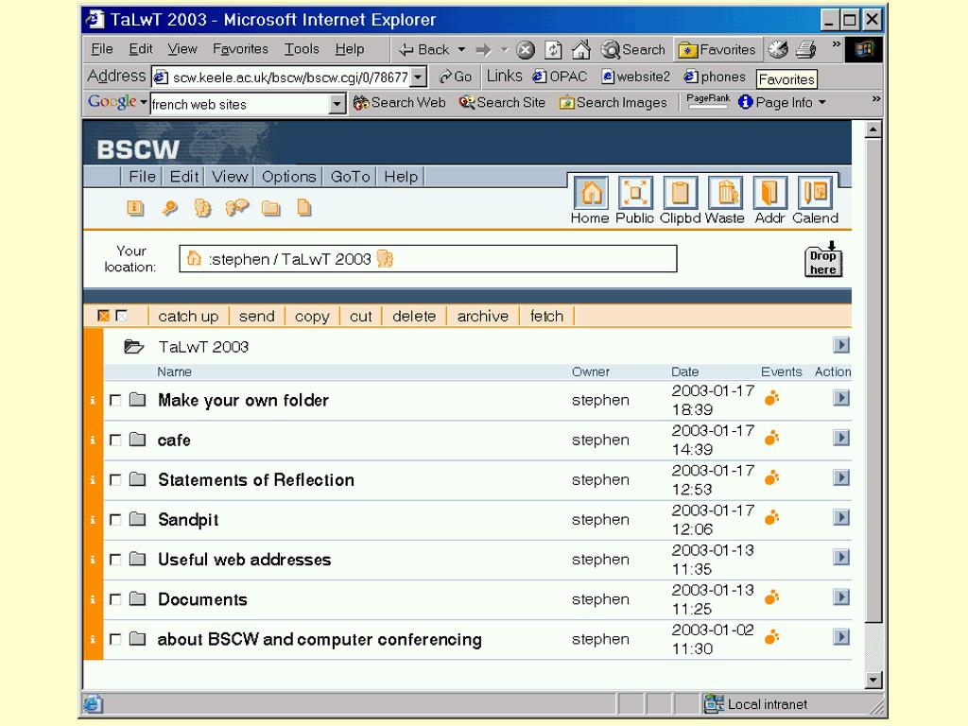Screen dimensions: 968x726
Task: Open the Clipbd clipboard icon
Action: pyautogui.click(x=680, y=193)
